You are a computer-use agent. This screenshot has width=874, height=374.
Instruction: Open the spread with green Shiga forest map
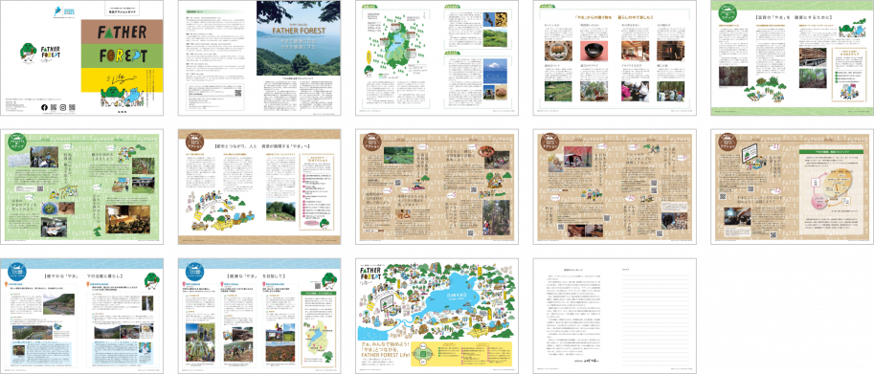(x=437, y=58)
